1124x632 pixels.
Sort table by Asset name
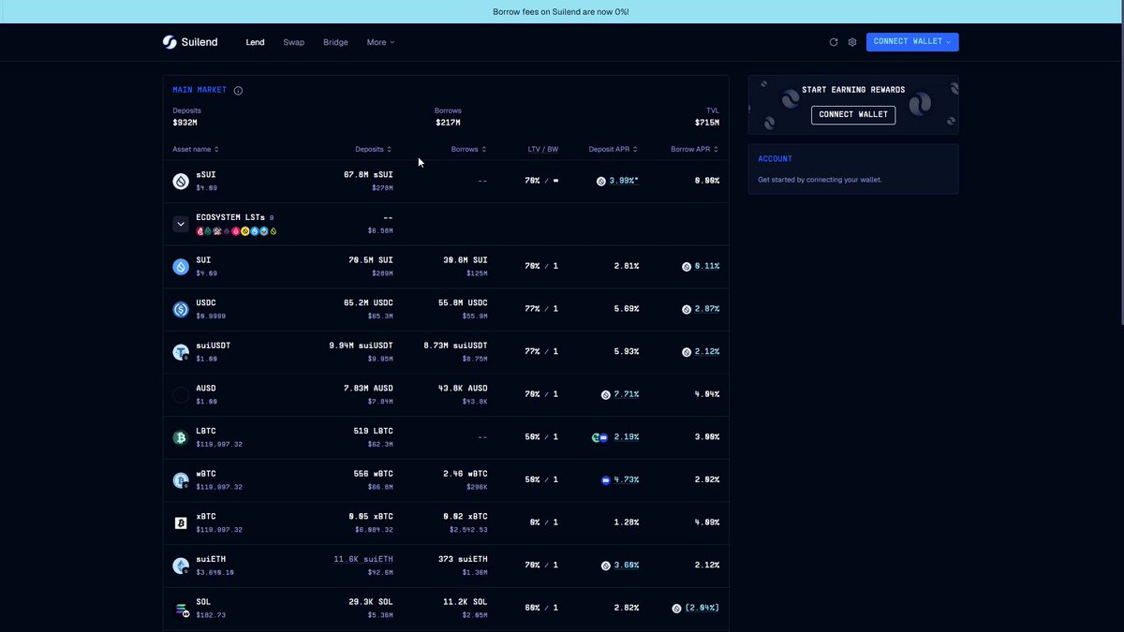click(x=196, y=149)
